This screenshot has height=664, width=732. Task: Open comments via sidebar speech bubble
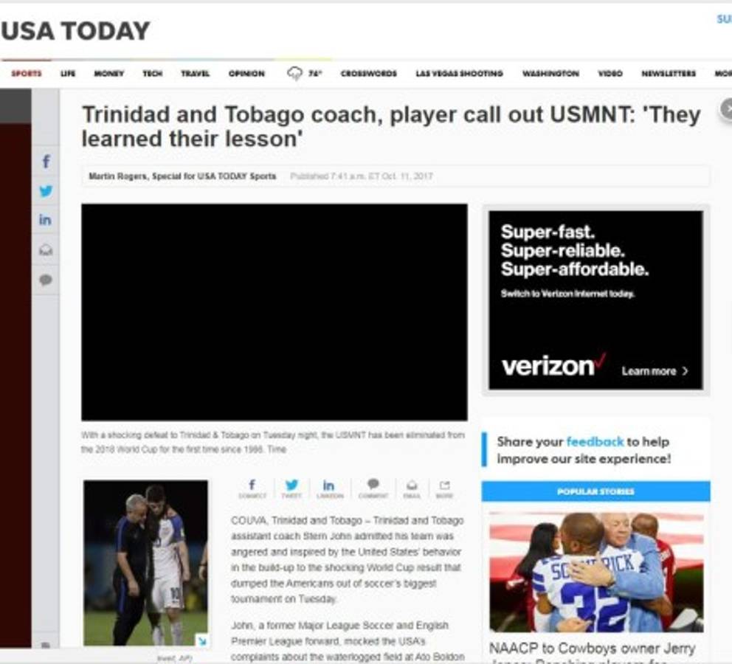click(46, 280)
